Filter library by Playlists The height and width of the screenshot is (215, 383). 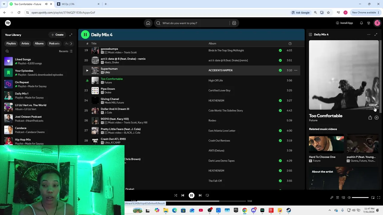pyautogui.click(x=11, y=44)
